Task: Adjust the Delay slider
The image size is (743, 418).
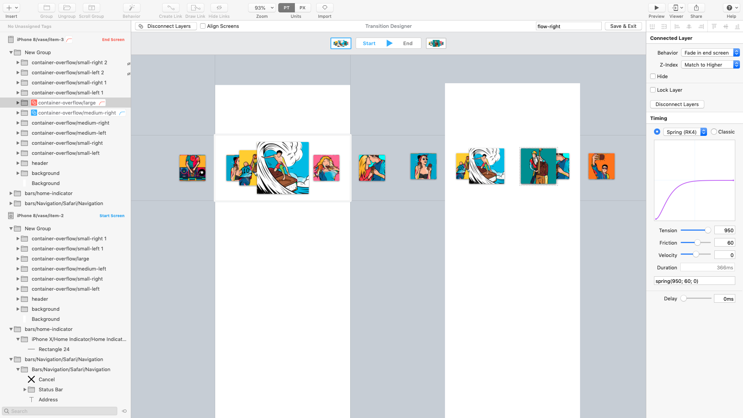Action: tap(684, 298)
